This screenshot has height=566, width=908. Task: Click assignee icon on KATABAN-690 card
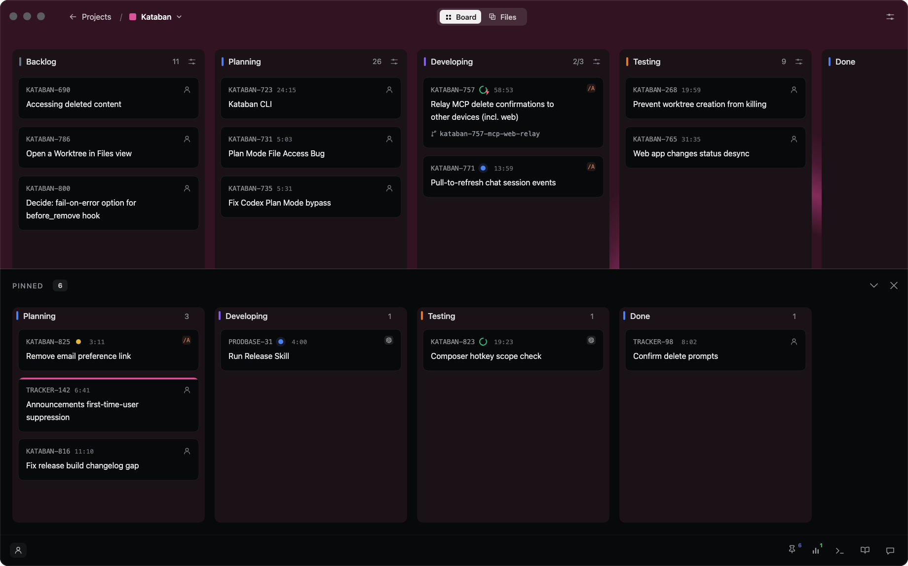pos(187,90)
